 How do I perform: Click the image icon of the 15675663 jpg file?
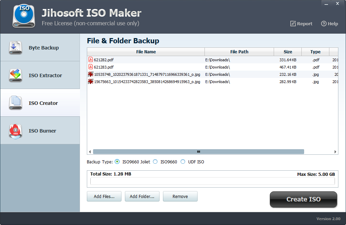click(x=90, y=81)
